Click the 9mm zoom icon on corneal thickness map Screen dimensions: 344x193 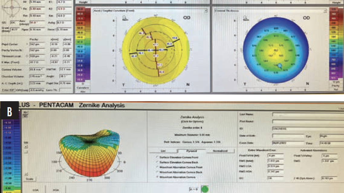tap(245, 18)
